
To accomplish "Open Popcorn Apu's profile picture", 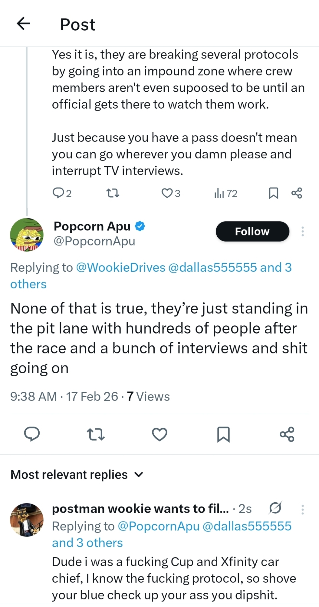I will point(27,235).
